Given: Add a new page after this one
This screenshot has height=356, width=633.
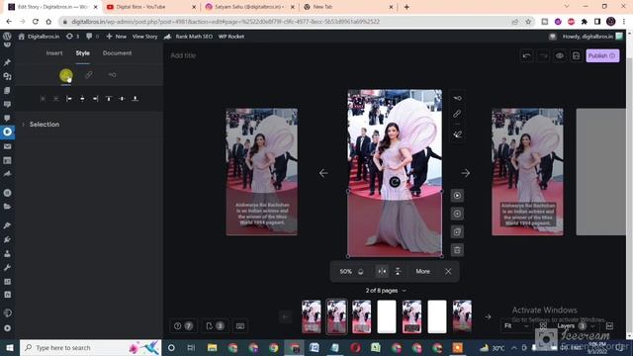Looking at the screenshot, I should click(x=457, y=214).
